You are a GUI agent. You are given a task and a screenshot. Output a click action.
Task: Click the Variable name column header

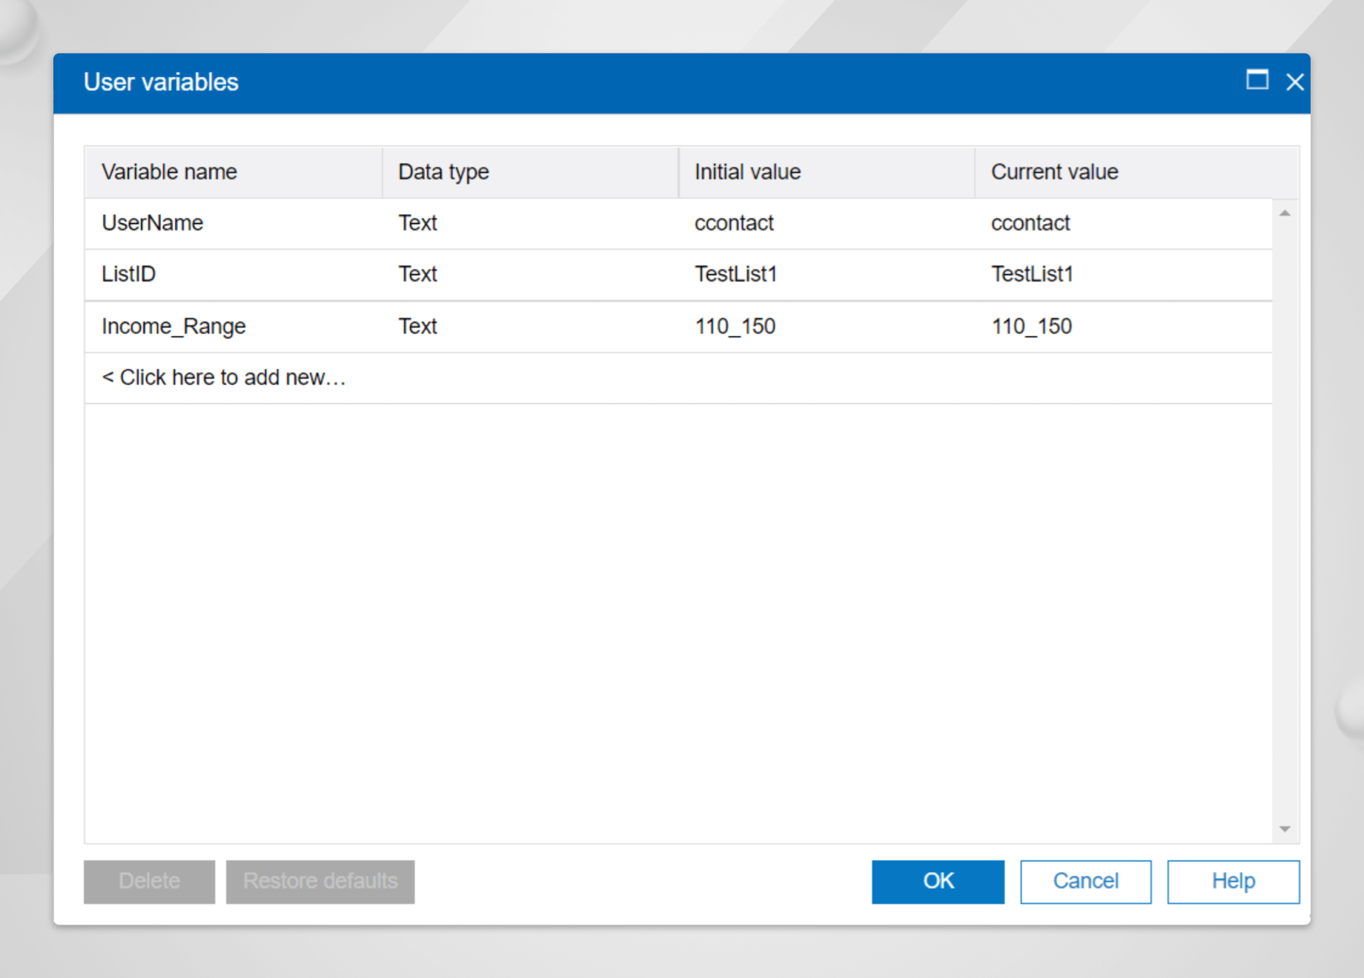169,172
